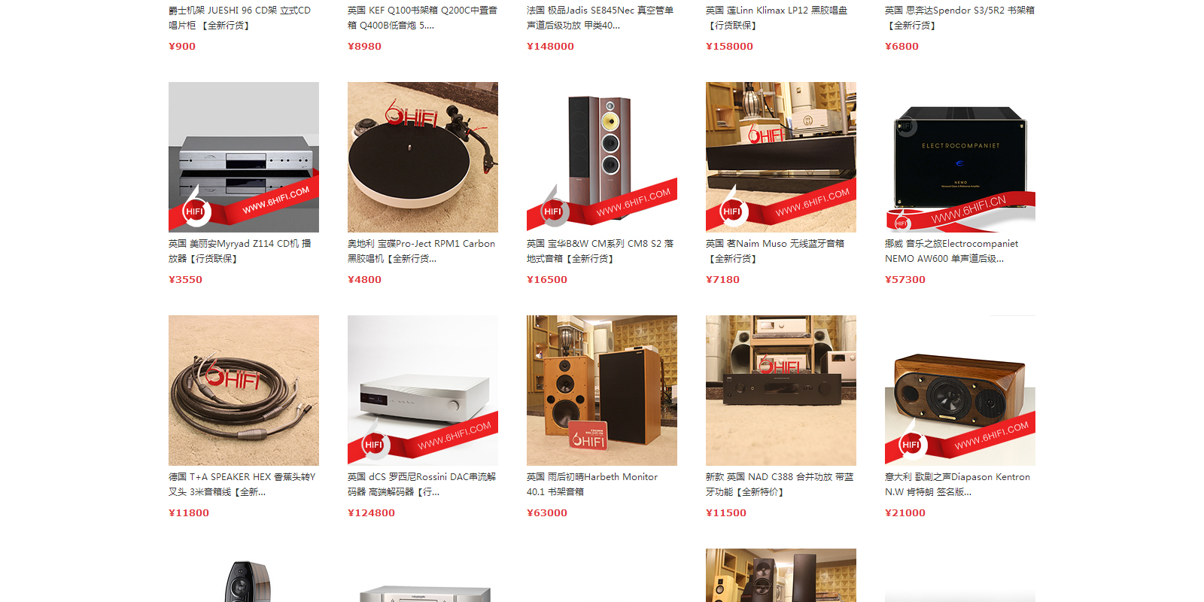The height and width of the screenshot is (602, 1204).
Task: Open the NAD C388 title text link
Action: [780, 485]
